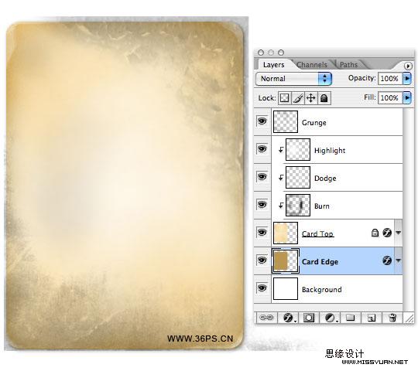The width and height of the screenshot is (418, 371).
Task: Add a layer mask
Action: coord(309,318)
